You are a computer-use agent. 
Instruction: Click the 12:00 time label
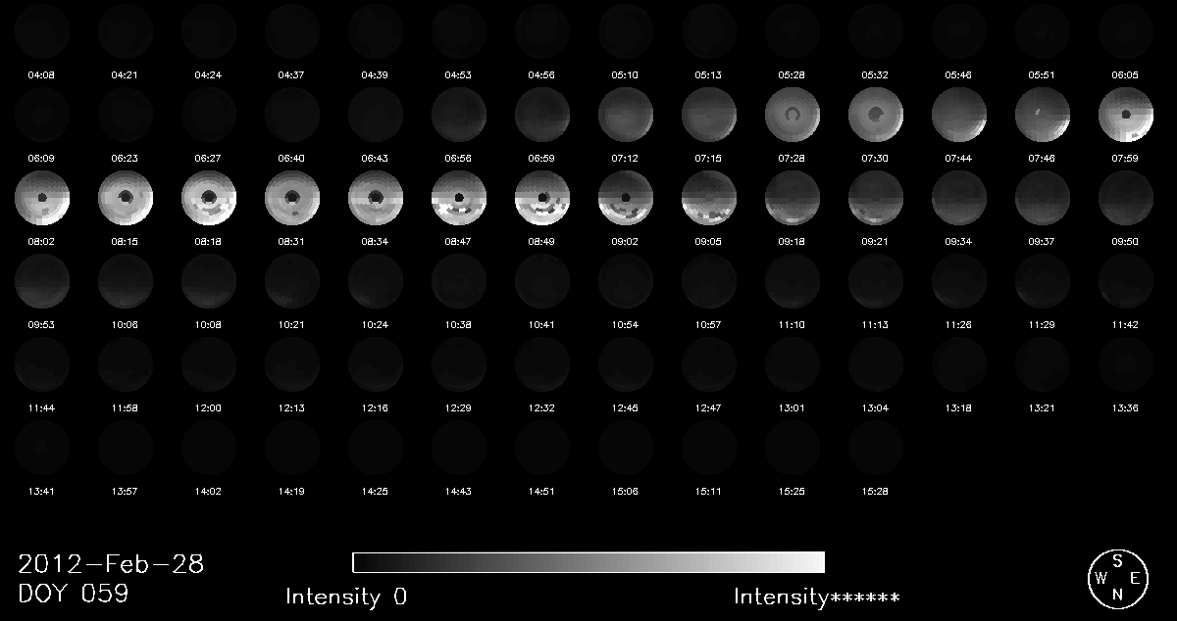coord(209,407)
